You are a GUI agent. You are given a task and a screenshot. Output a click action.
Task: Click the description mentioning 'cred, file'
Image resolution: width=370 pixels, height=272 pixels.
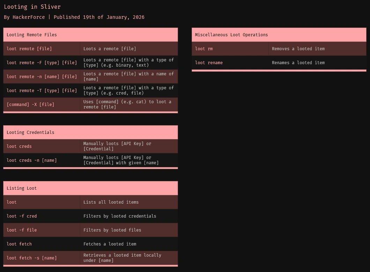click(x=128, y=91)
